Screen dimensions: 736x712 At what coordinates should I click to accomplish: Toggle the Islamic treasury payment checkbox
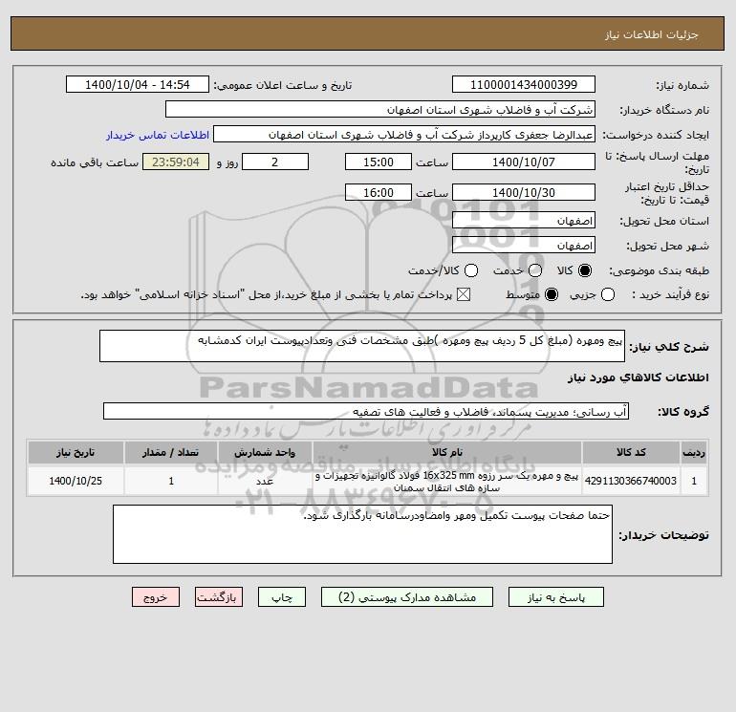464,294
